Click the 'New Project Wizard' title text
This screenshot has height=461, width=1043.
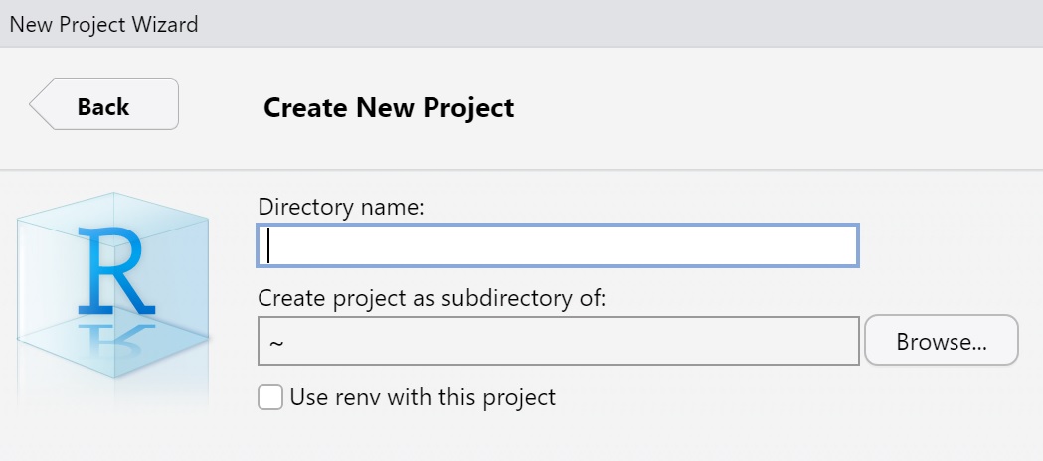pyautogui.click(x=103, y=24)
